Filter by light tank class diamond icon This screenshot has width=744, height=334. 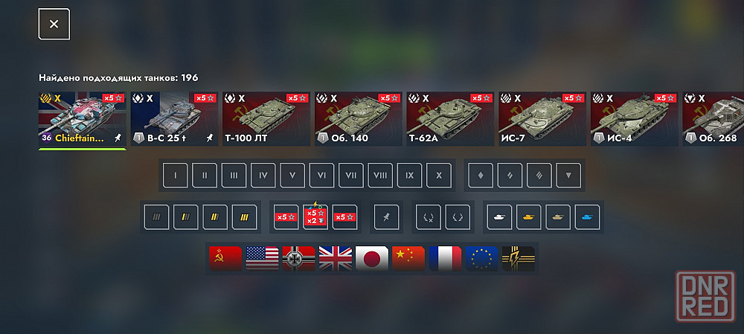(x=481, y=176)
